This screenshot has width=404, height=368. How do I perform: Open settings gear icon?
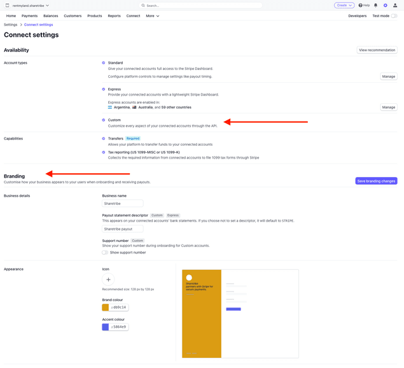click(385, 5)
